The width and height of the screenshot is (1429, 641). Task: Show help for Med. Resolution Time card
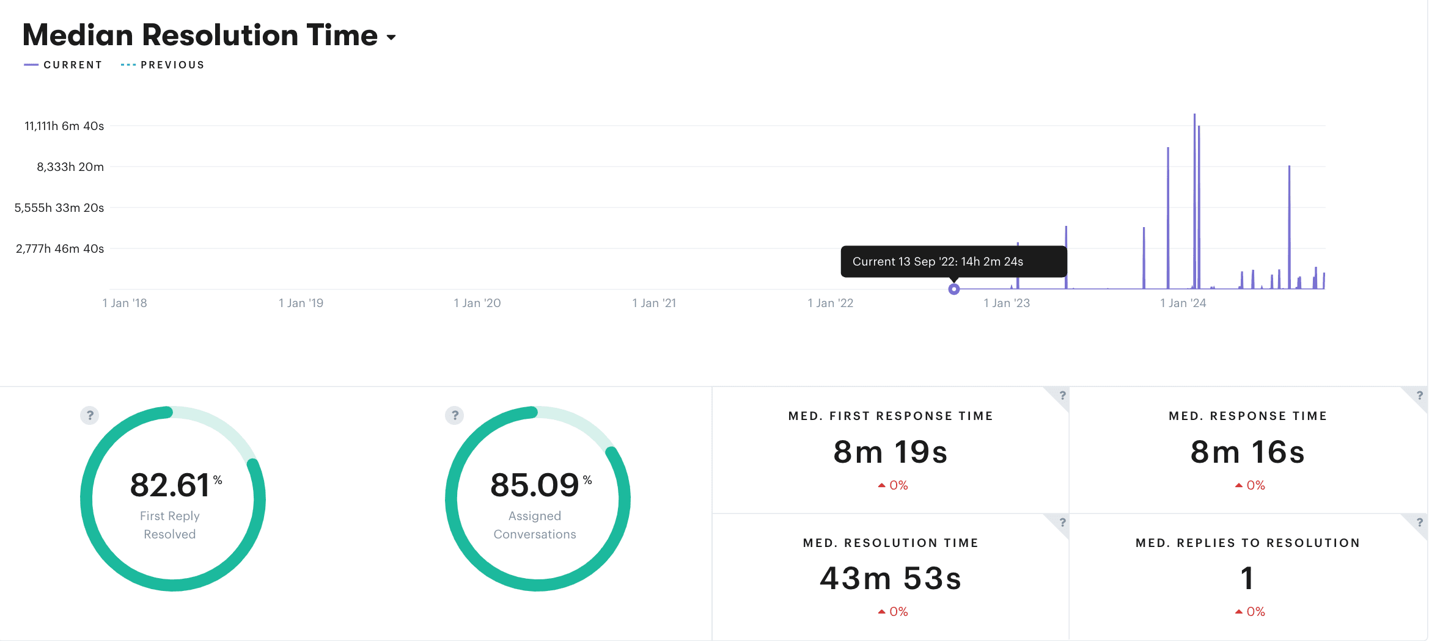pyautogui.click(x=1062, y=523)
